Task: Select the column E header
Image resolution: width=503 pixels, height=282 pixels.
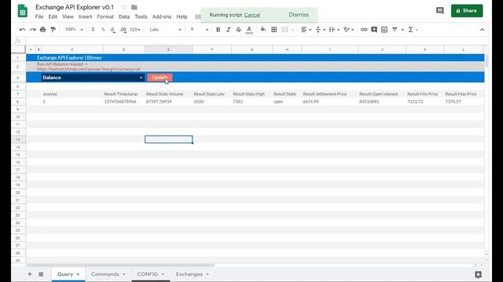Action: pyautogui.click(x=169, y=49)
